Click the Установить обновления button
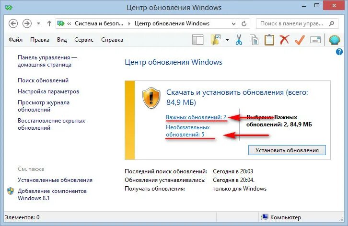The height and width of the screenshot is (226, 348). coord(287,150)
